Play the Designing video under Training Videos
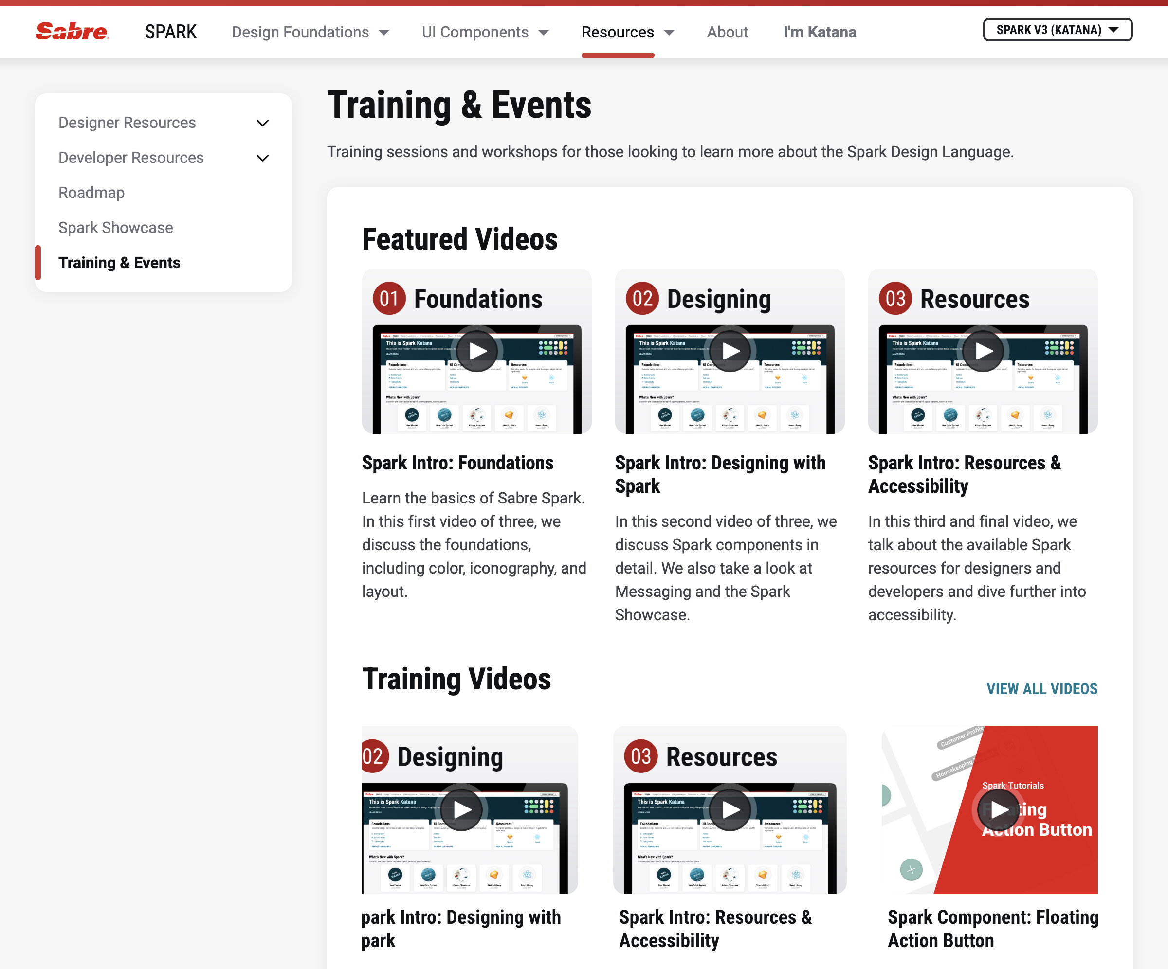 (x=460, y=809)
